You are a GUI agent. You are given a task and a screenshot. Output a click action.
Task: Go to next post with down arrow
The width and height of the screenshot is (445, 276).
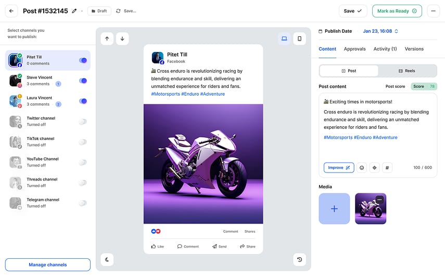122,38
